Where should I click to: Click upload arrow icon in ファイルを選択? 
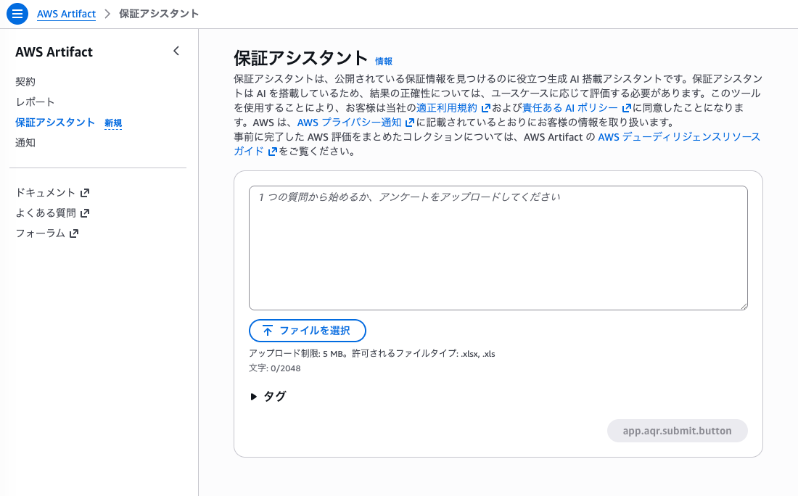click(x=268, y=331)
